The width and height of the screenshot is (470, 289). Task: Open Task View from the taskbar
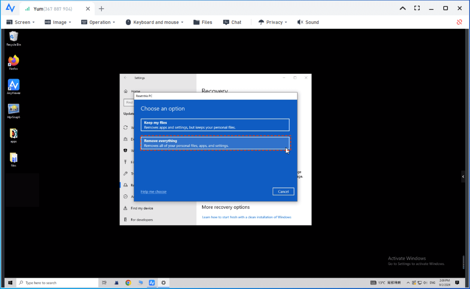pos(104,282)
